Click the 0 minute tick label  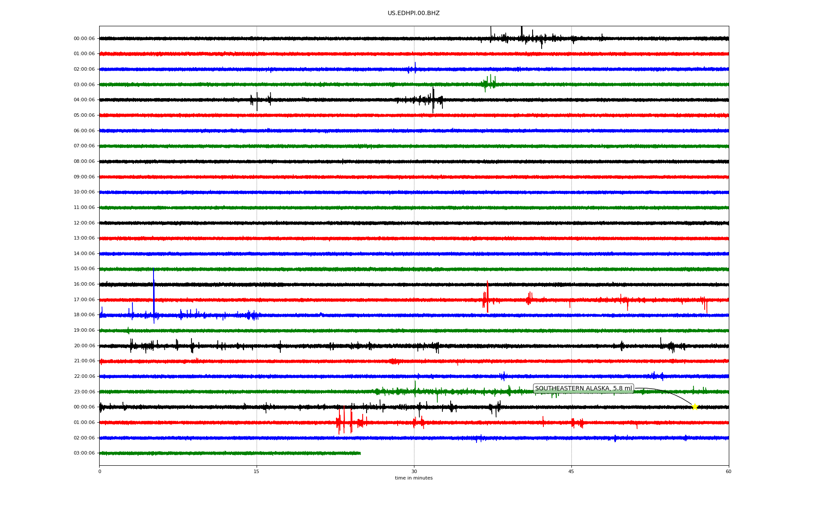[100, 472]
